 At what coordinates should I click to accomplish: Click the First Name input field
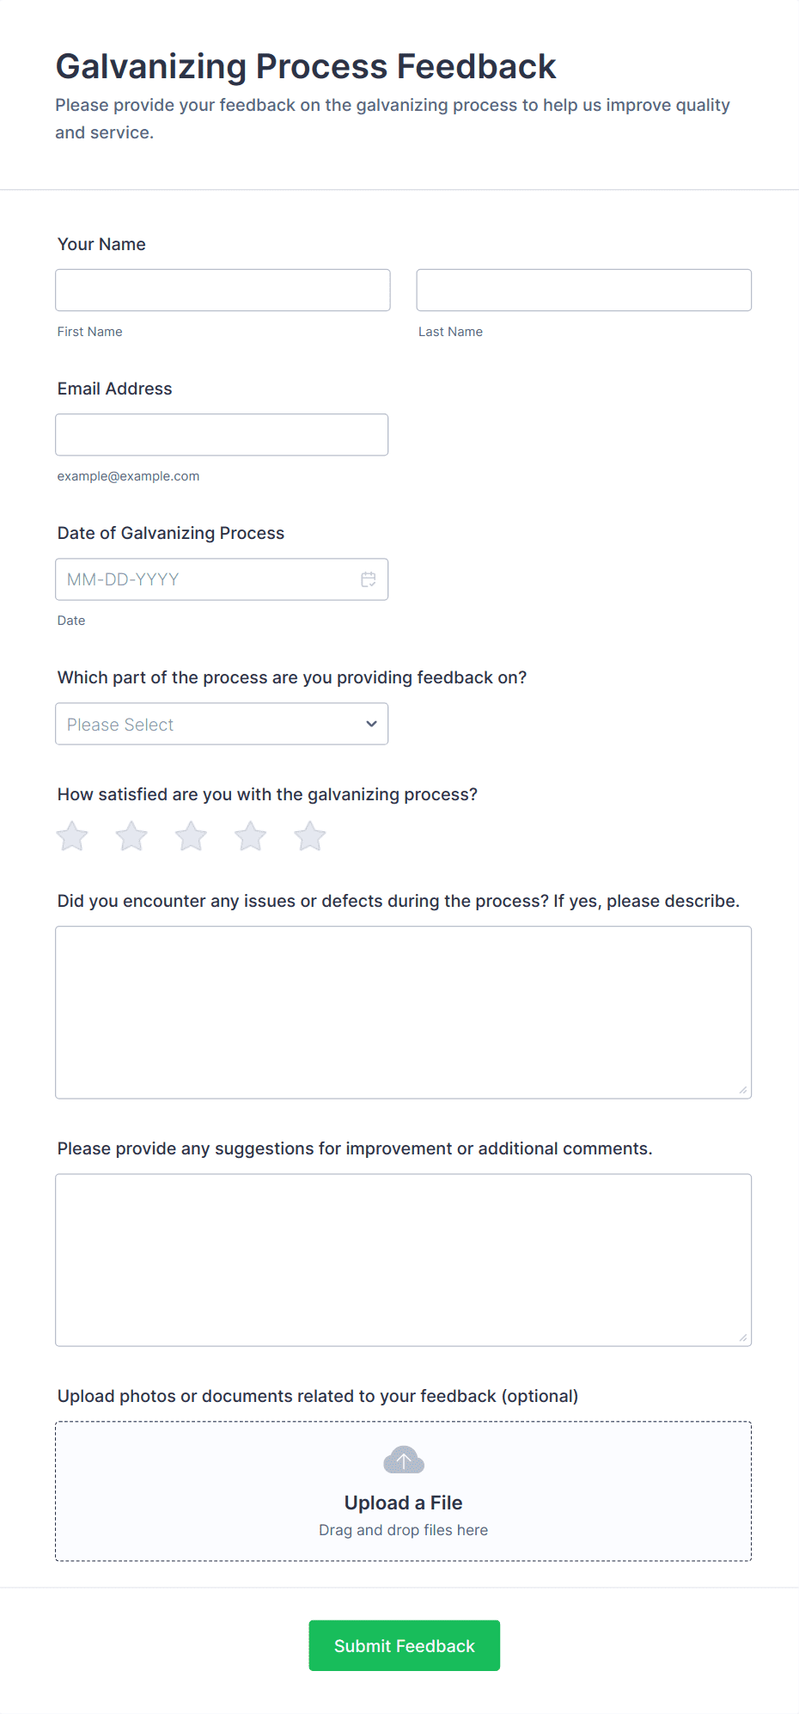coord(223,291)
